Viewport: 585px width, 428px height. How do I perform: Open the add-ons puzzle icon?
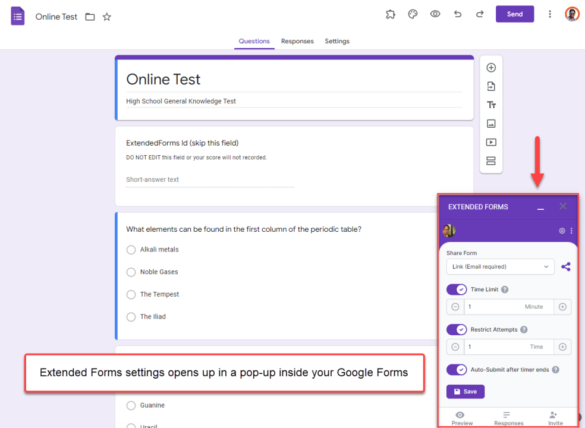point(391,14)
